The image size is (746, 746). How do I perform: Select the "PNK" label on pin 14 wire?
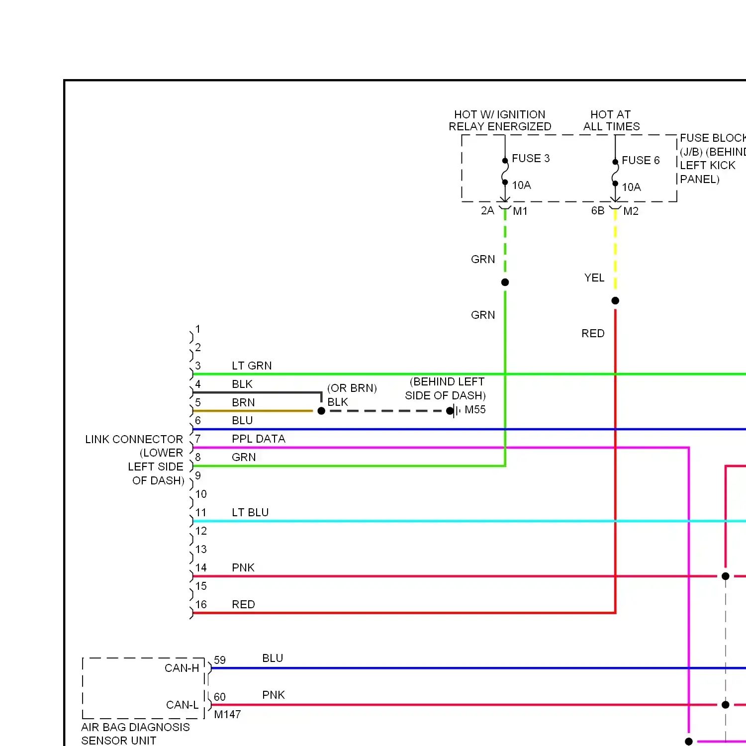(x=243, y=567)
